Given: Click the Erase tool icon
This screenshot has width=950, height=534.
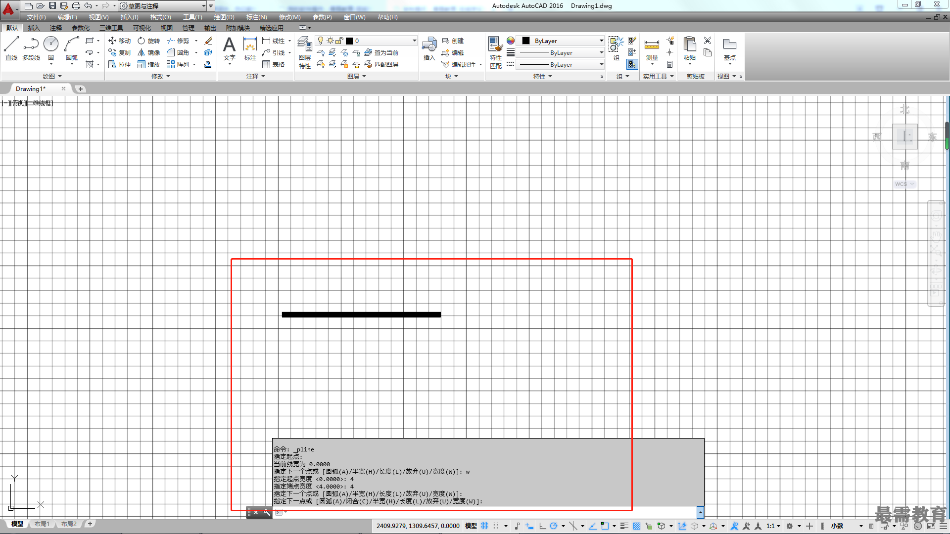Looking at the screenshot, I should (208, 41).
